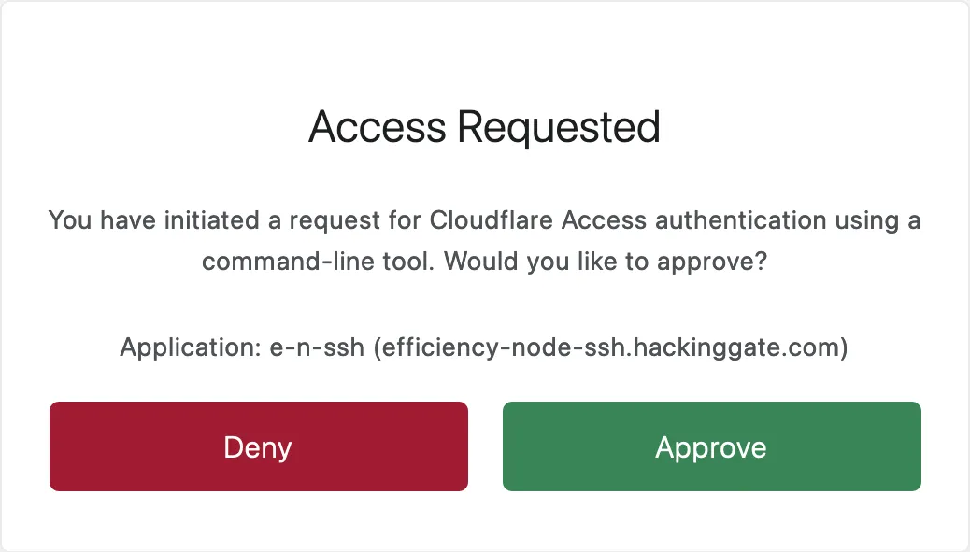The width and height of the screenshot is (970, 552).
Task: Approve the Cloudflare Access authentication request
Action: pyautogui.click(x=711, y=446)
